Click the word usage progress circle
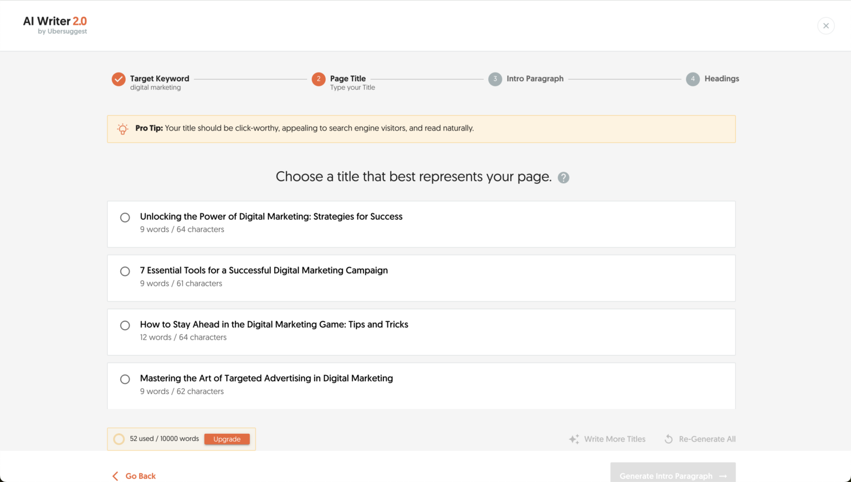Image resolution: width=851 pixels, height=482 pixels. pyautogui.click(x=119, y=439)
